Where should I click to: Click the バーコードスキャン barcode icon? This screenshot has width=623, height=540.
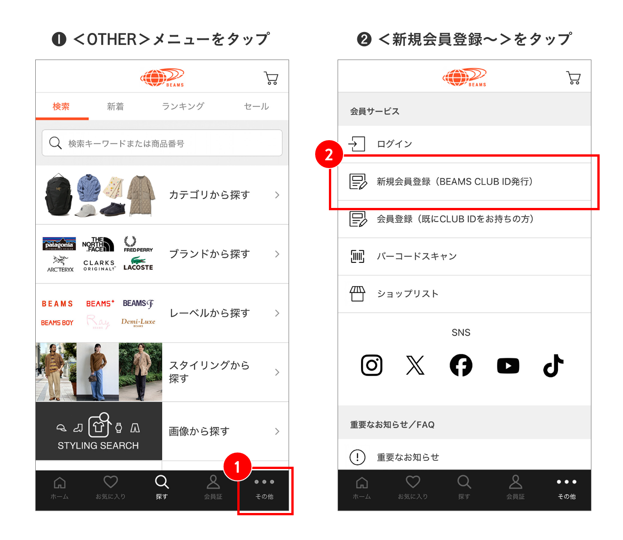tap(357, 256)
